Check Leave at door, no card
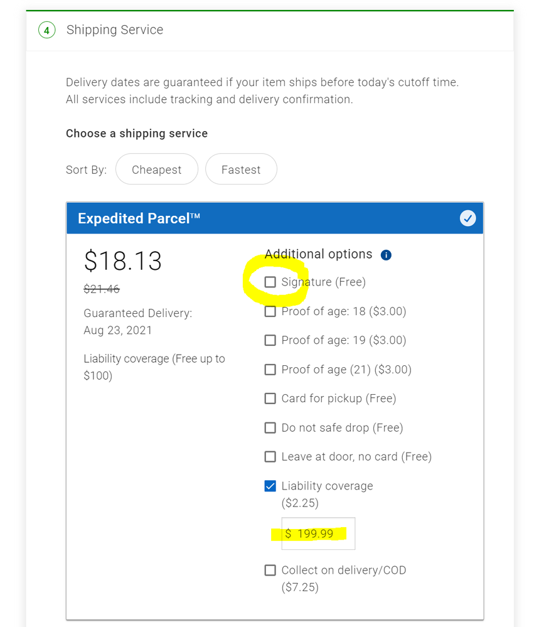The width and height of the screenshot is (539, 627). tap(270, 456)
